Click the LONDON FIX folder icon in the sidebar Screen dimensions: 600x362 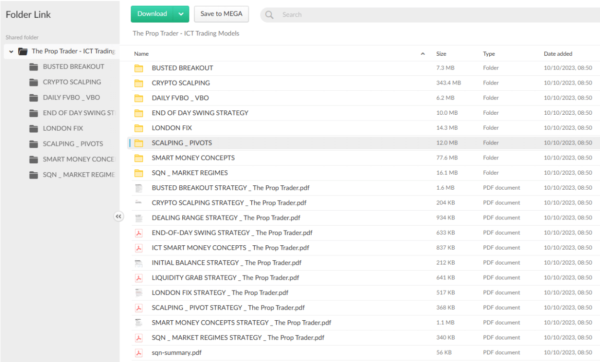[x=34, y=129]
